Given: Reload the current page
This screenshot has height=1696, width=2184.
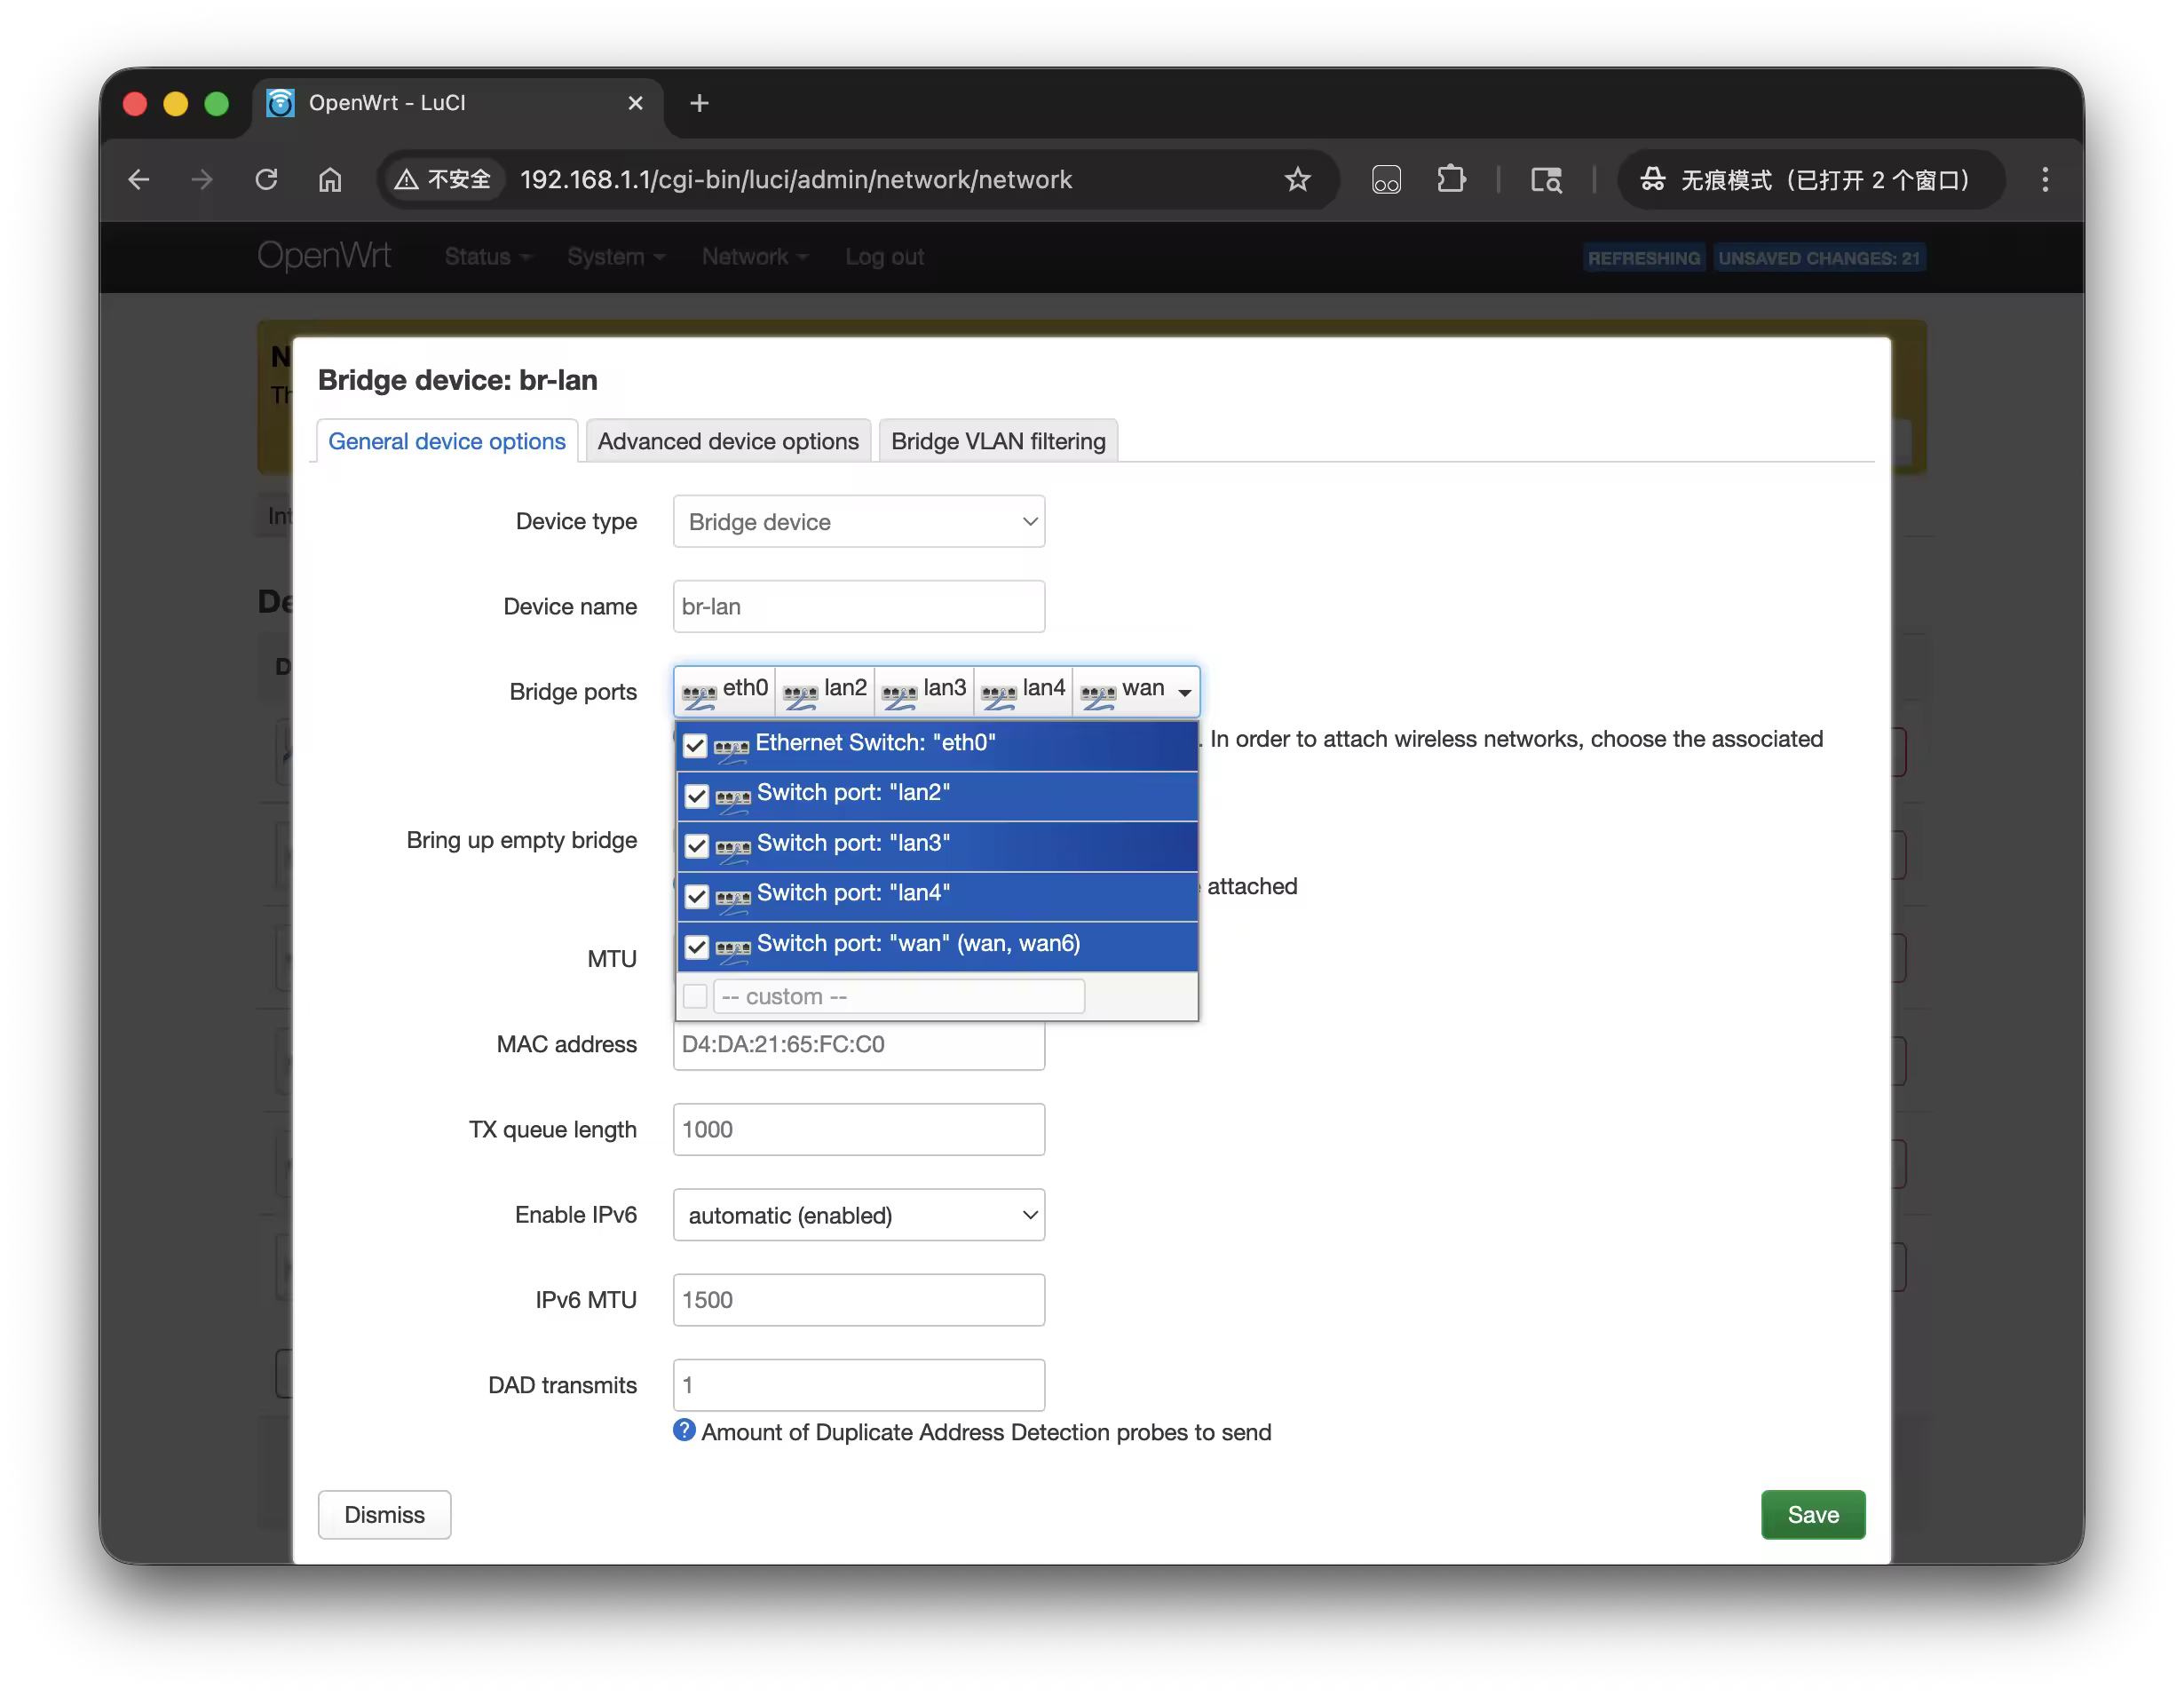Looking at the screenshot, I should (x=266, y=179).
